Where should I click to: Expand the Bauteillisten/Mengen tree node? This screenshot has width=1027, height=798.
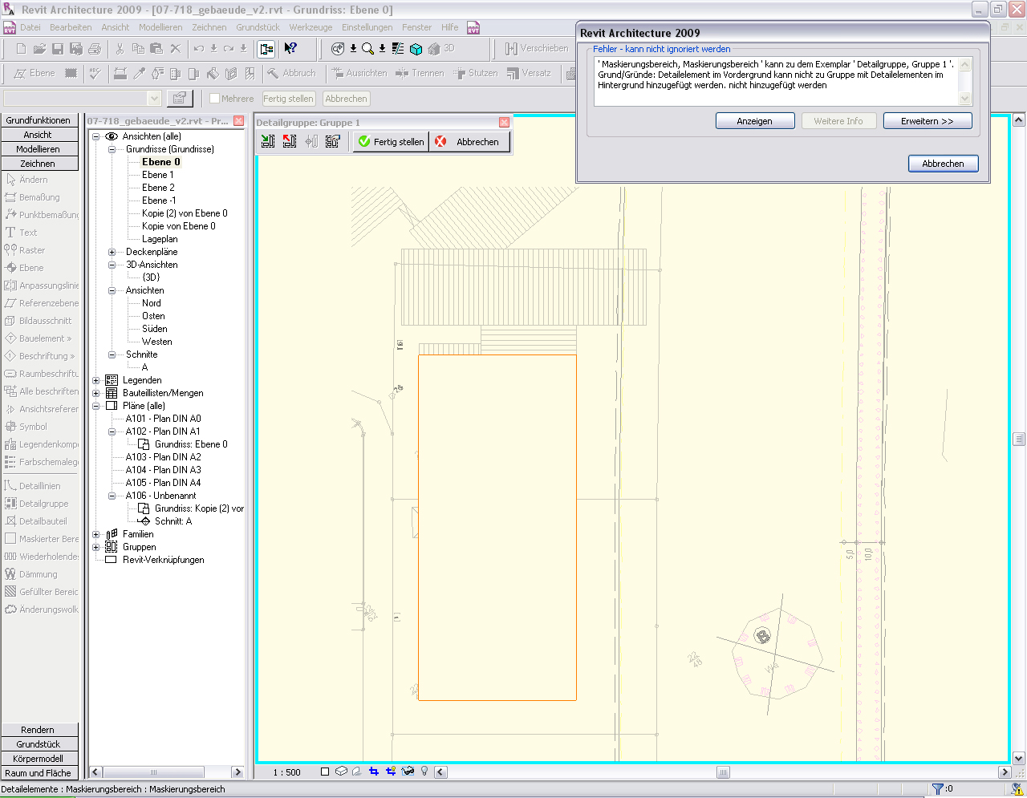95,393
